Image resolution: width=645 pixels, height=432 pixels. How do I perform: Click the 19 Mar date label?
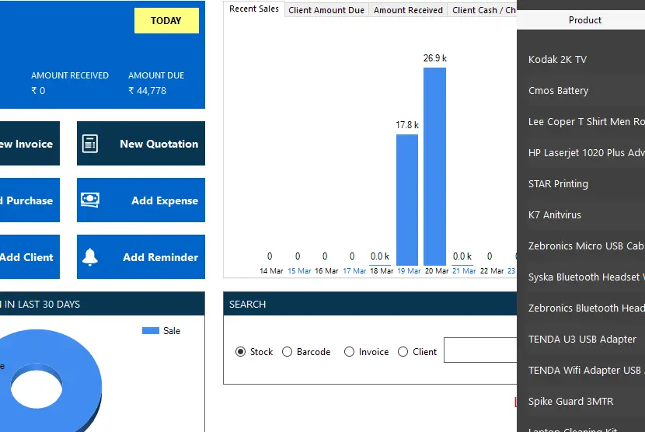coord(408,271)
